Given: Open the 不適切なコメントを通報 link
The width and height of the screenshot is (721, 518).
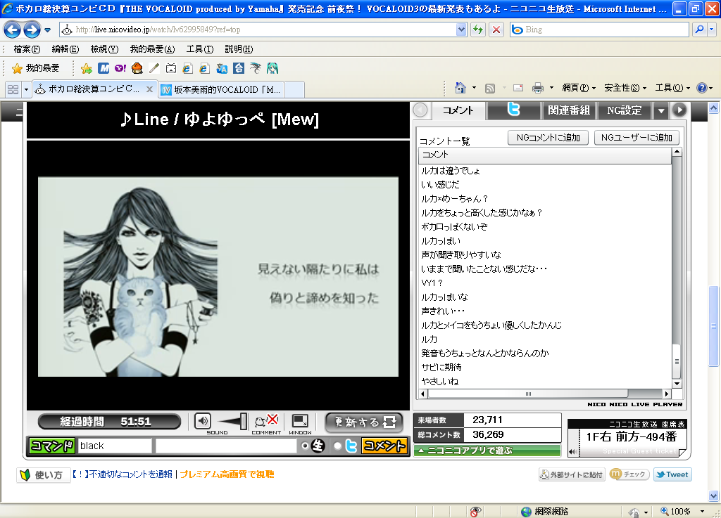Looking at the screenshot, I should (x=122, y=474).
